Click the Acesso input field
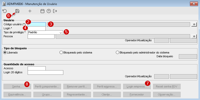The image size is (200, 100). tap(37, 68)
